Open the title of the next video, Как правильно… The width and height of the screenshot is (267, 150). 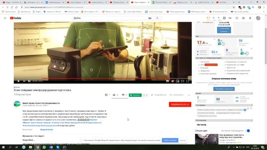pos(232,136)
